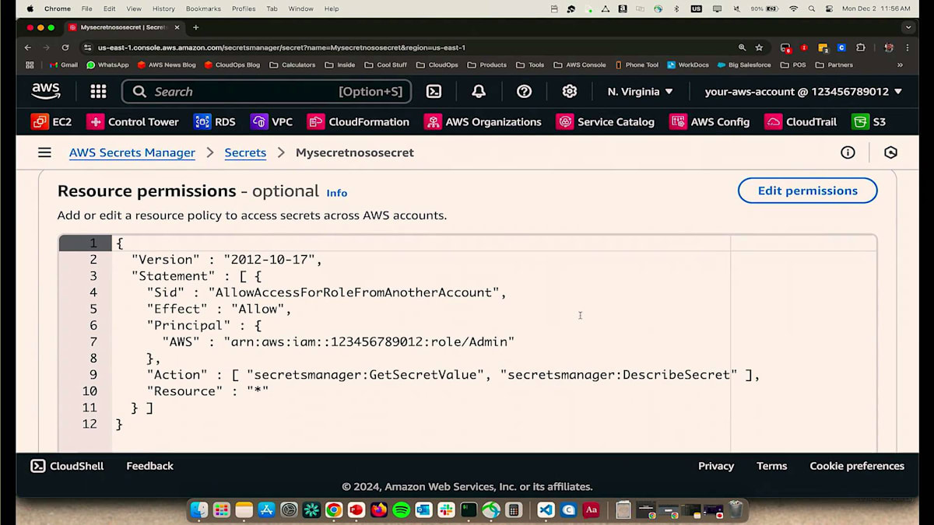Open Visual Studio Code from the dock
Image resolution: width=934 pixels, height=525 pixels.
[x=546, y=510]
